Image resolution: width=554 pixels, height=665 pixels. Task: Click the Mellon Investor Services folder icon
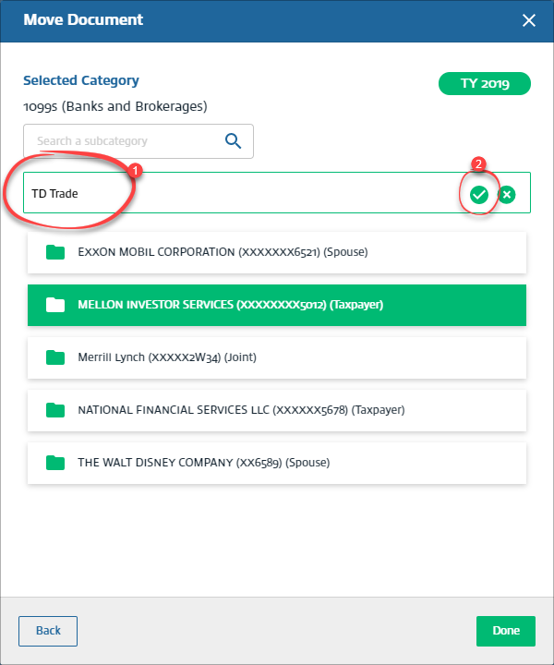(55, 305)
